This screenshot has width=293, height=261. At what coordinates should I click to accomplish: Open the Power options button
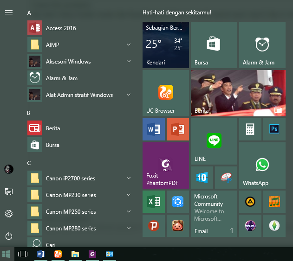tap(9, 236)
